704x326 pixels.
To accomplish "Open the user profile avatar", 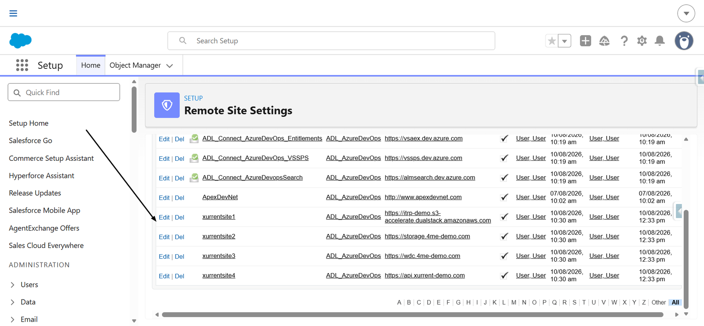I will 684,41.
